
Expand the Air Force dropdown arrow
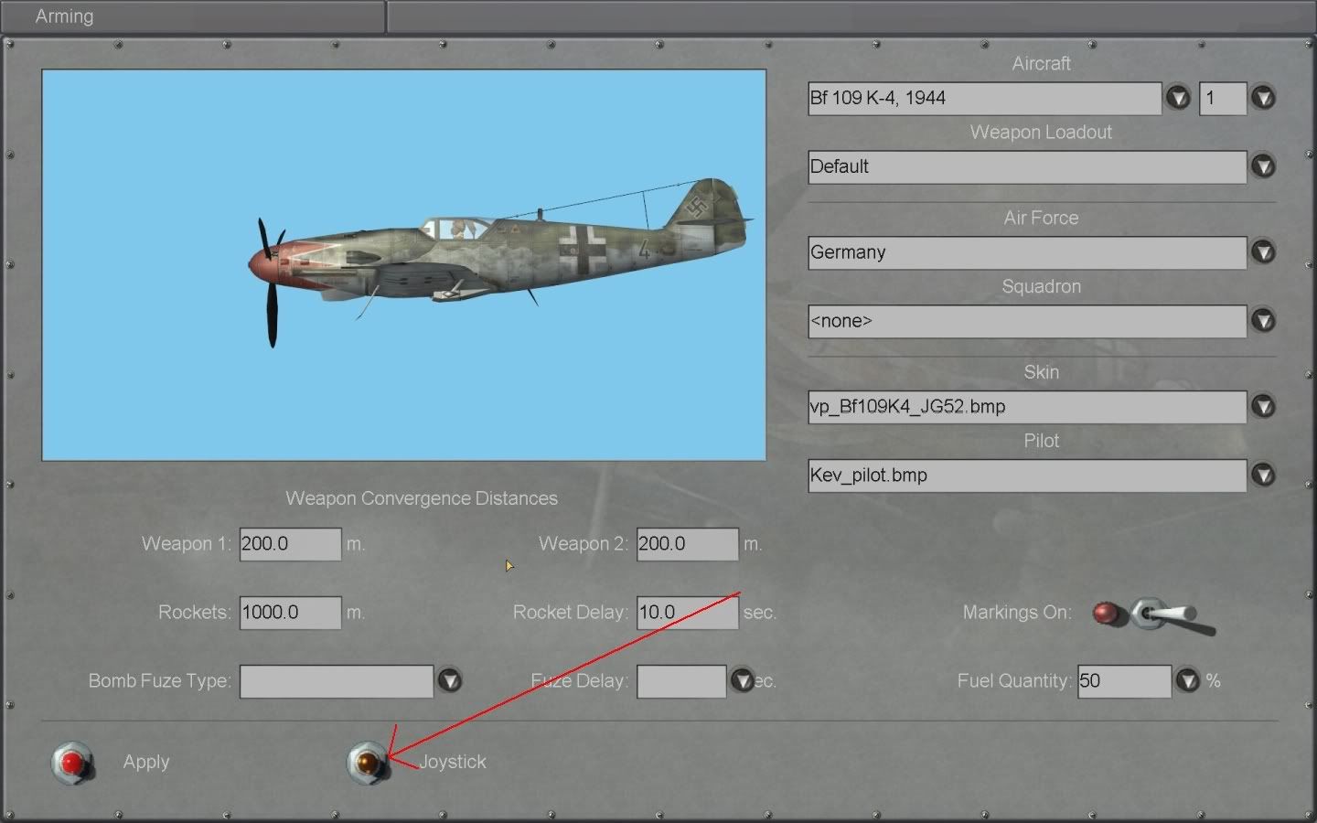pyautogui.click(x=1263, y=251)
